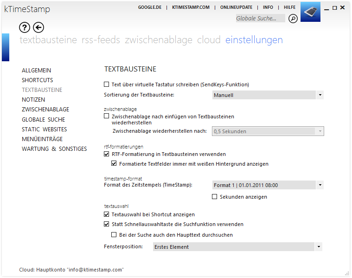Open NOTIZEN settings section
Screen dimensions: 352x278
(33, 100)
